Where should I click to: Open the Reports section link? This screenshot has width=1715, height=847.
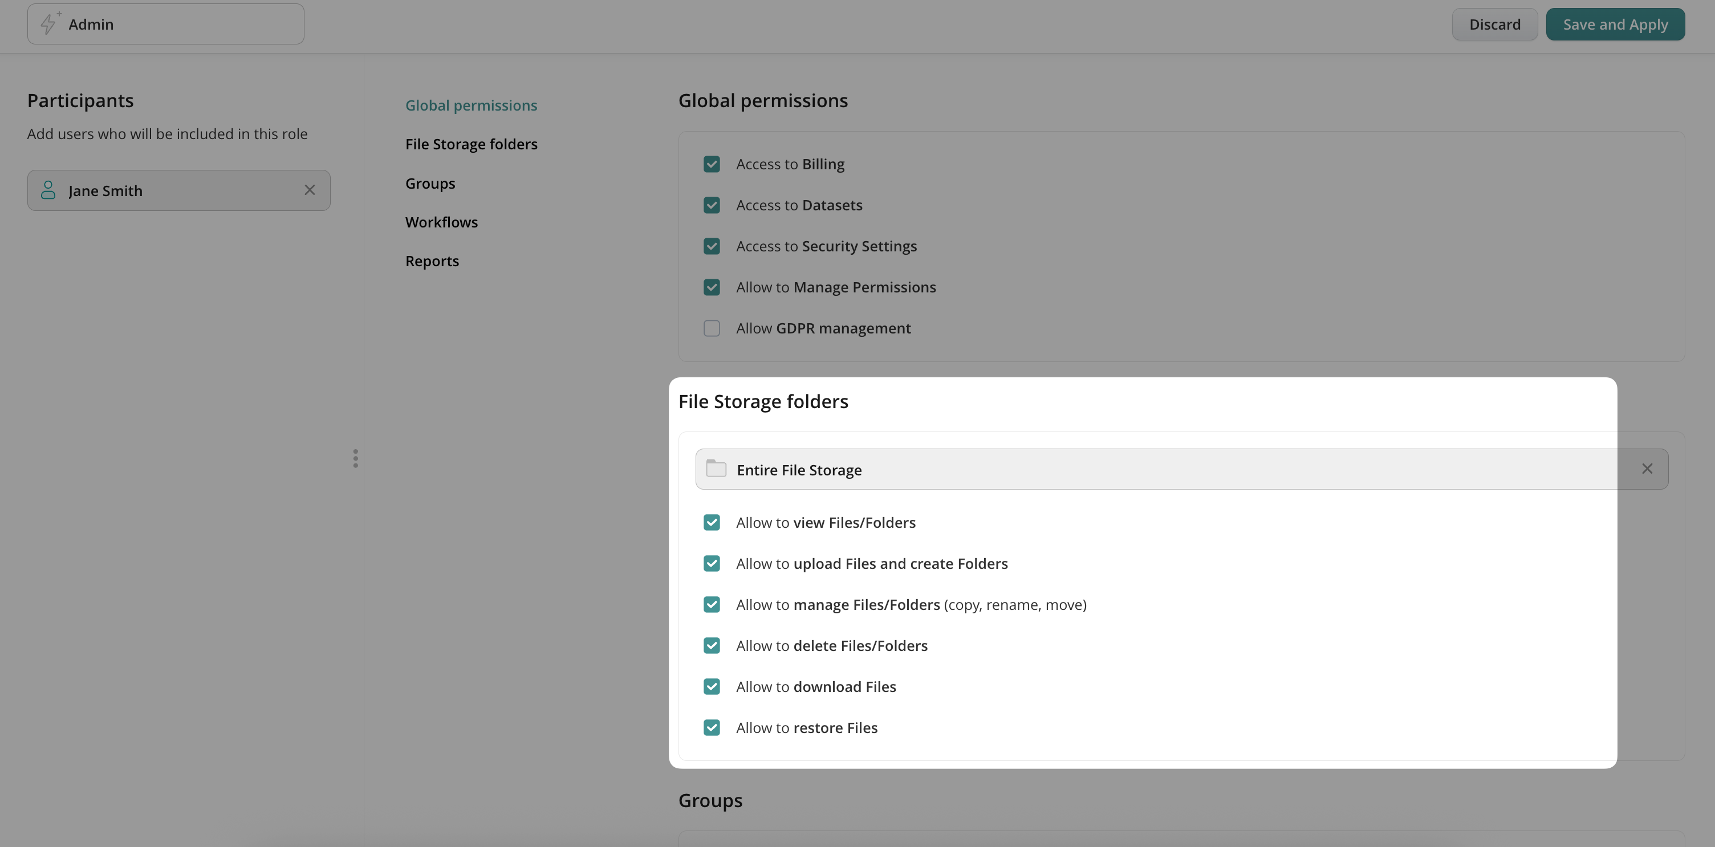[432, 262]
